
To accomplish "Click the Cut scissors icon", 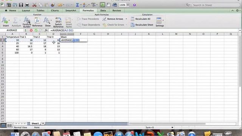I will pos(34,5).
